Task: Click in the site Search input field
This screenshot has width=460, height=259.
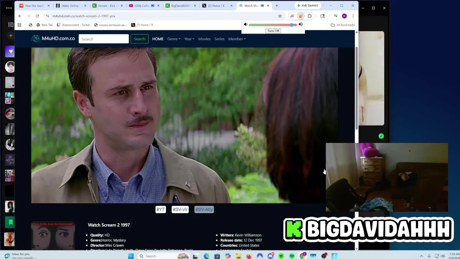Action: click(x=103, y=39)
